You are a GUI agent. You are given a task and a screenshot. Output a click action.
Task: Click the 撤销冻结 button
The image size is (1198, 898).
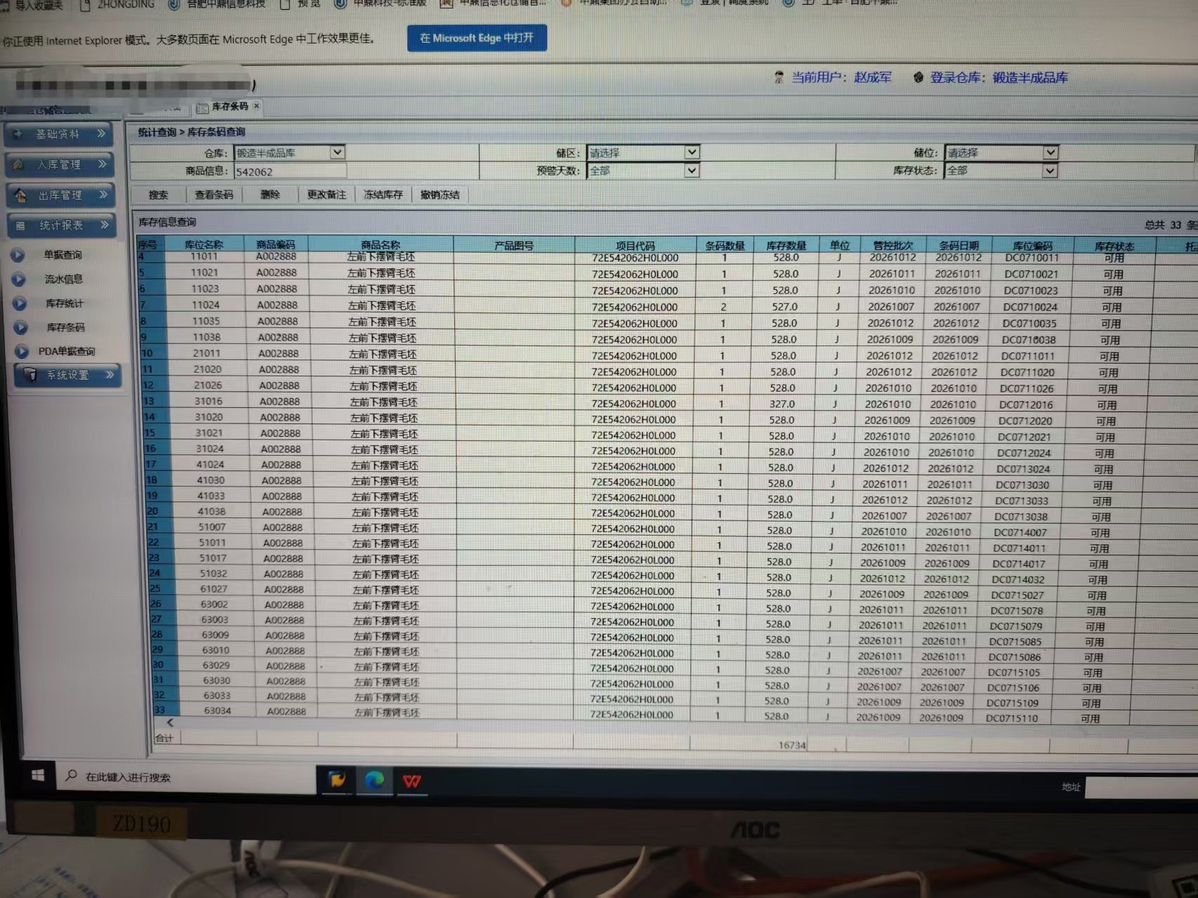coord(440,194)
